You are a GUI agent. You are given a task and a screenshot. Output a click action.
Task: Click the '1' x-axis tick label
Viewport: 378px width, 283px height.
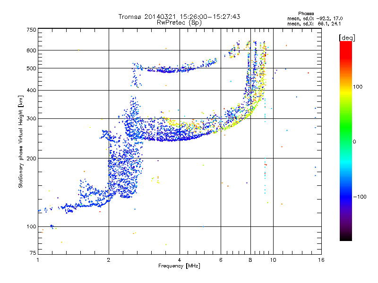(38, 260)
